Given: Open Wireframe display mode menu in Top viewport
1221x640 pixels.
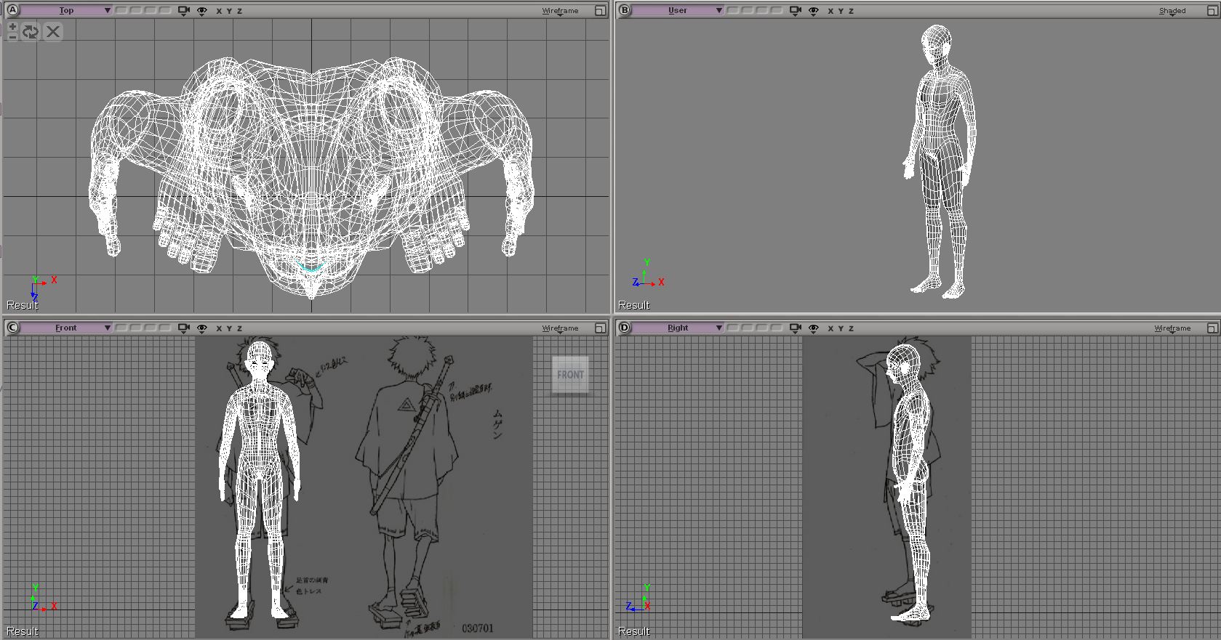Looking at the screenshot, I should tap(560, 11).
